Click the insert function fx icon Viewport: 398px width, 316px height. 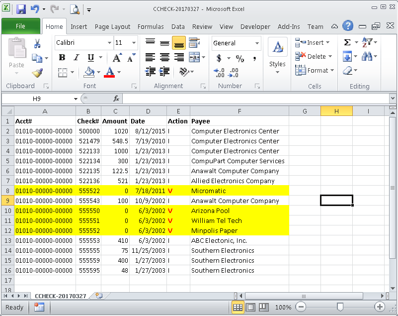click(x=116, y=99)
